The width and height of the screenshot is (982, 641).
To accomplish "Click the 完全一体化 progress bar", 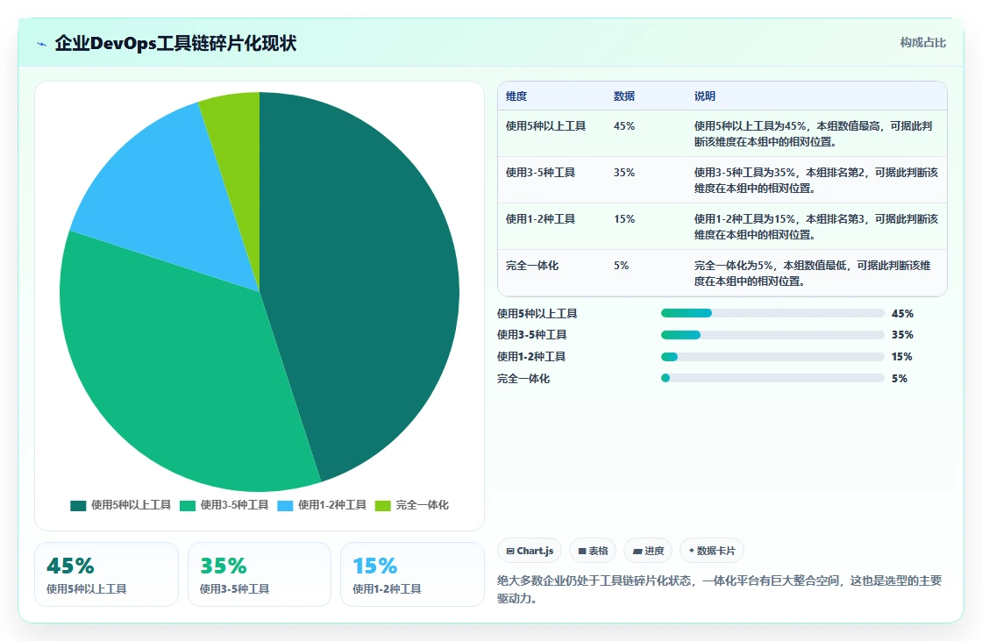I will click(772, 379).
